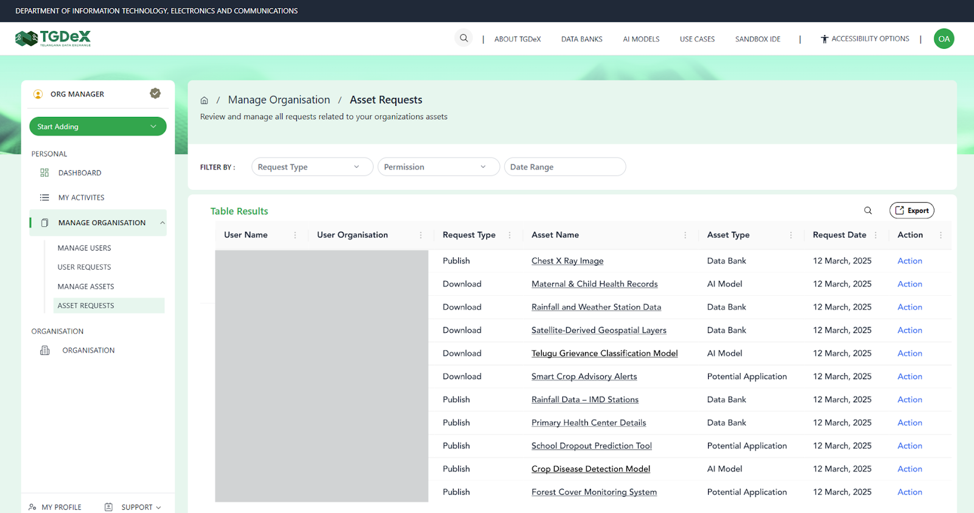Click the Export button

pos(911,211)
